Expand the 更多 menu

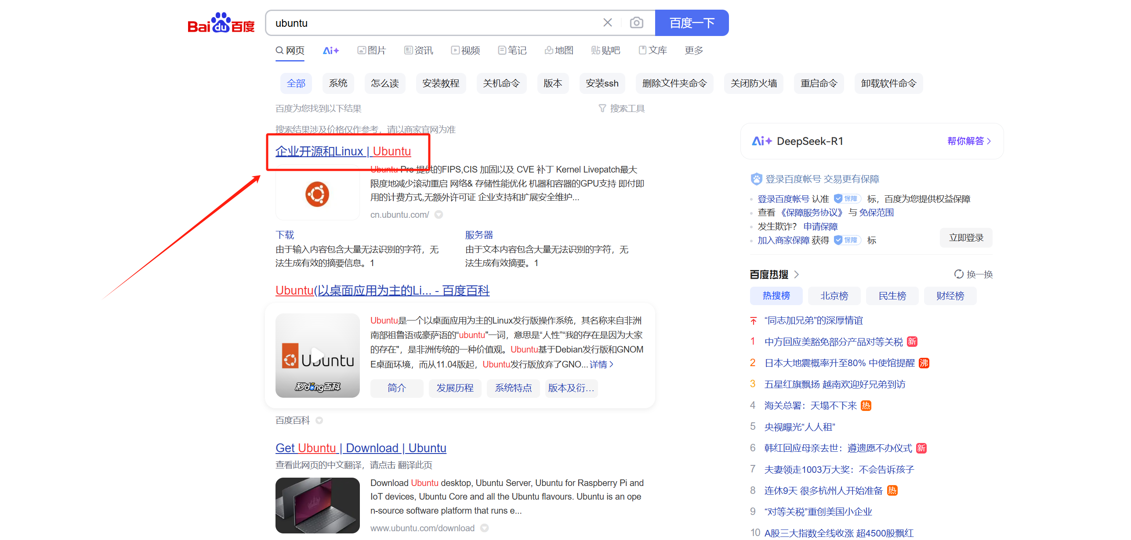point(694,50)
